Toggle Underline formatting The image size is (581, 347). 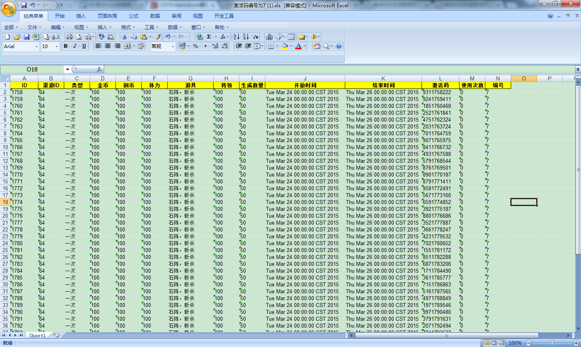84,46
